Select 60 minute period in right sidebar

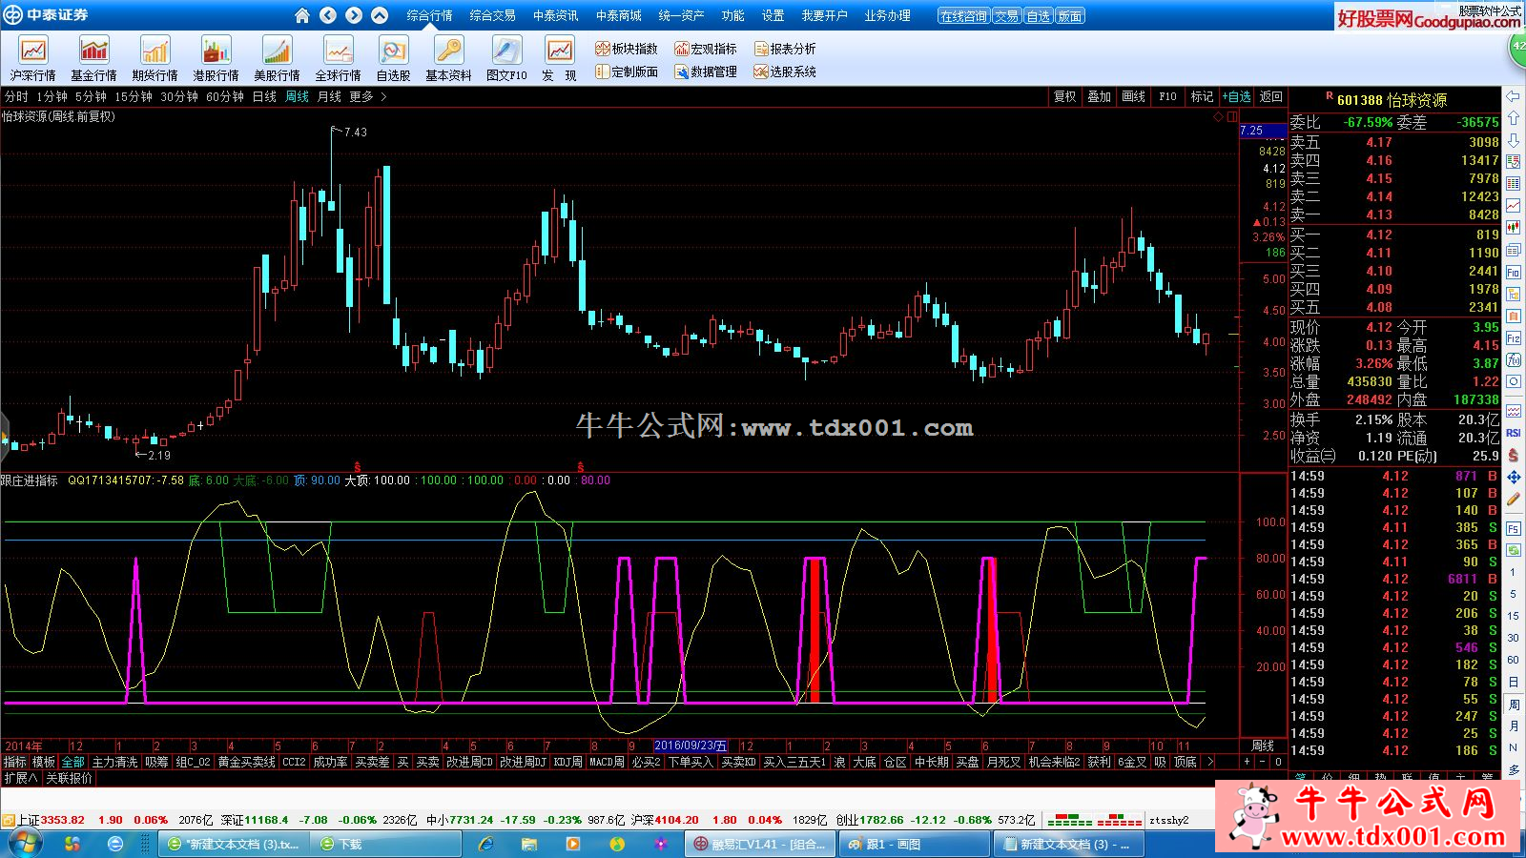1513,660
